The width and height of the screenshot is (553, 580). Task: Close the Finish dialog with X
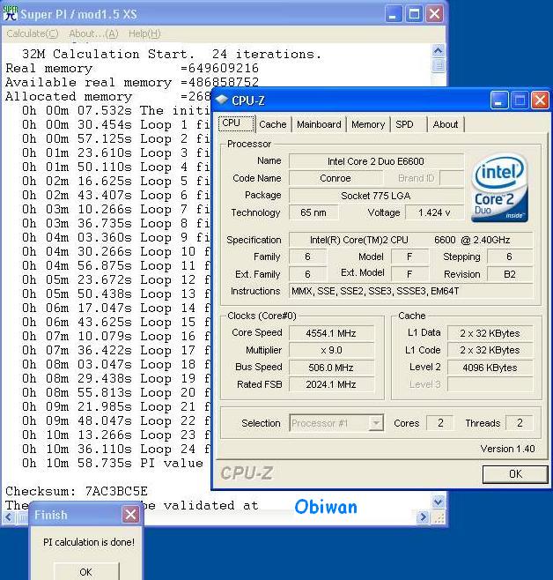click(130, 514)
